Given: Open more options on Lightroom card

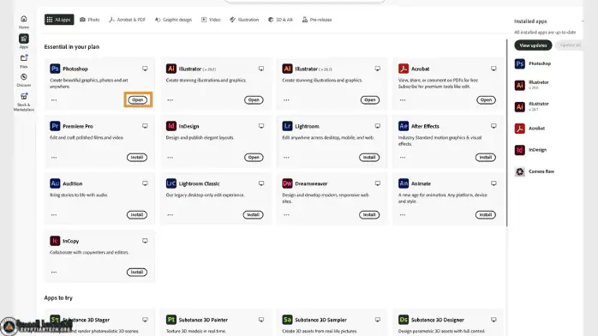Looking at the screenshot, I should [286, 157].
